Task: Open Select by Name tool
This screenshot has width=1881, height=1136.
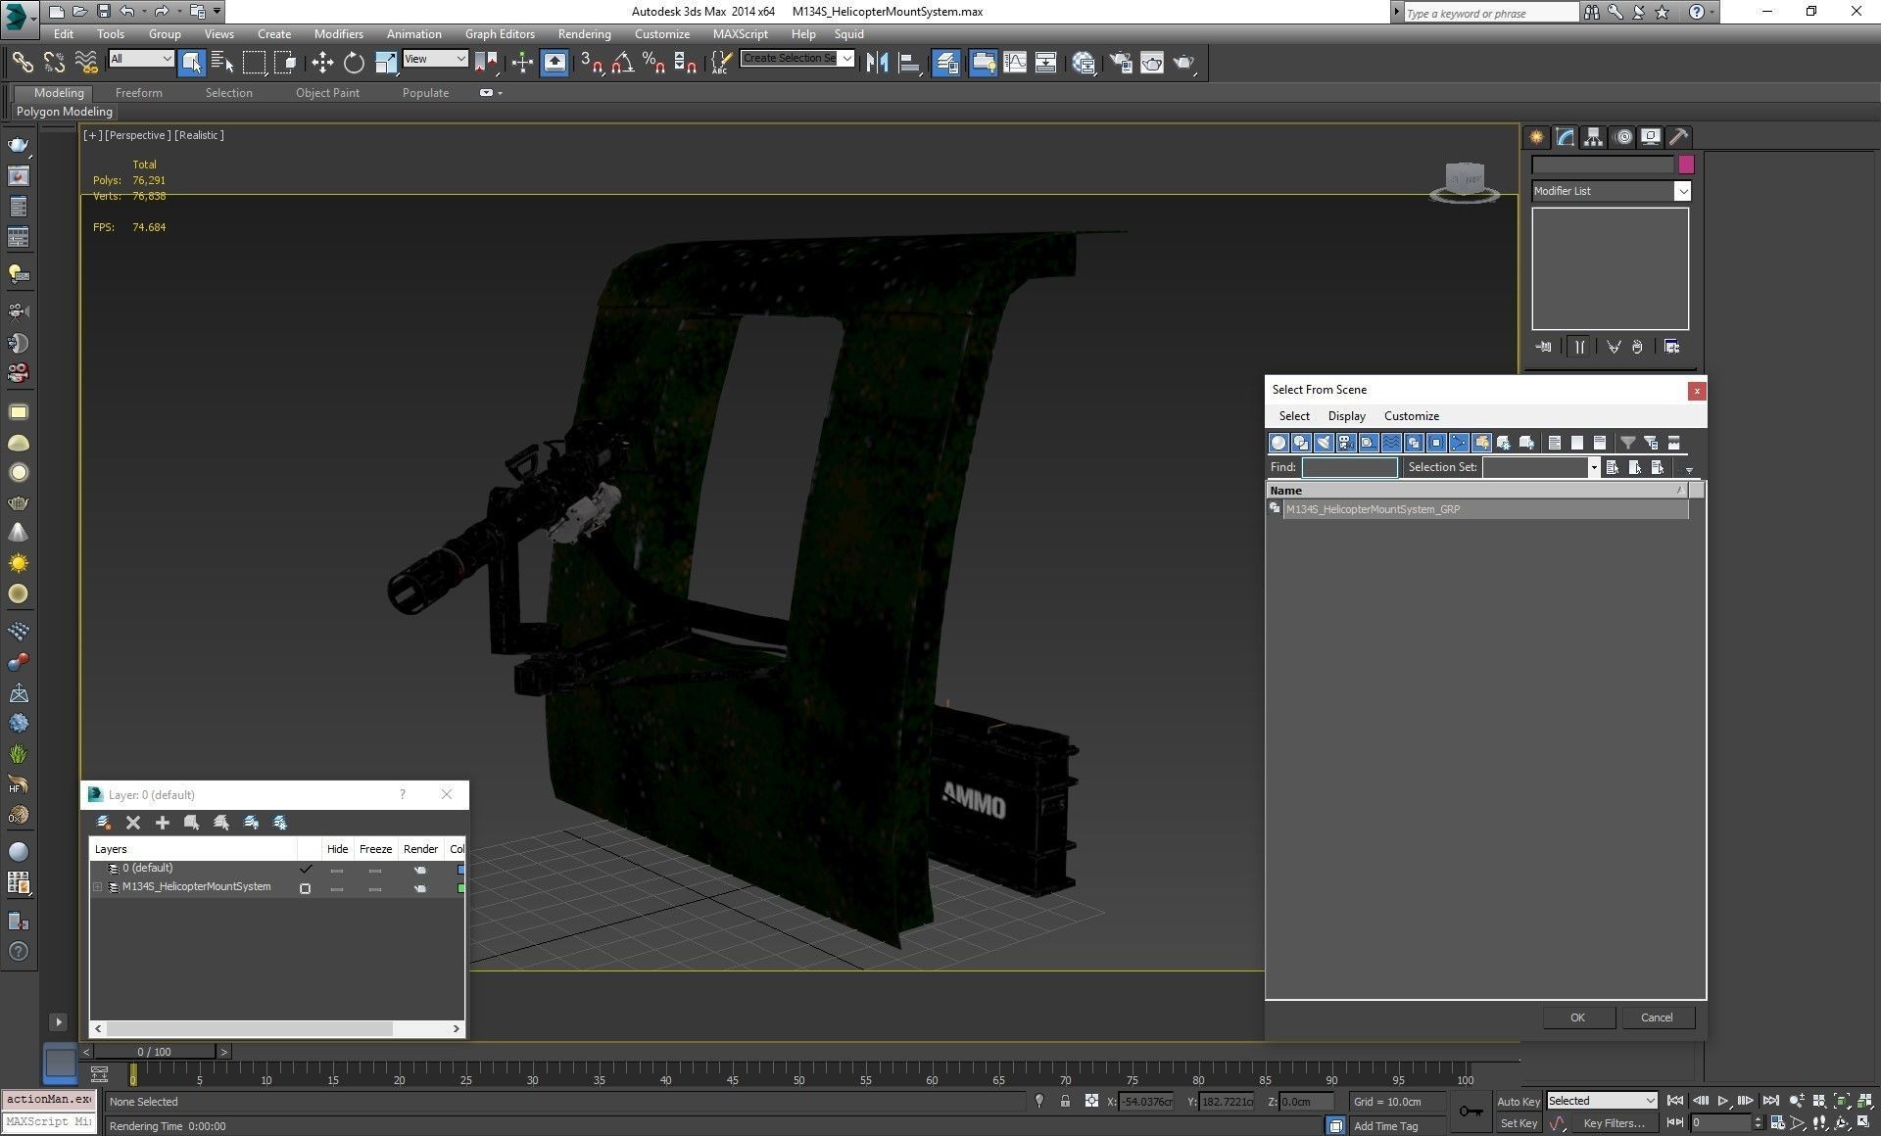Action: click(x=222, y=63)
